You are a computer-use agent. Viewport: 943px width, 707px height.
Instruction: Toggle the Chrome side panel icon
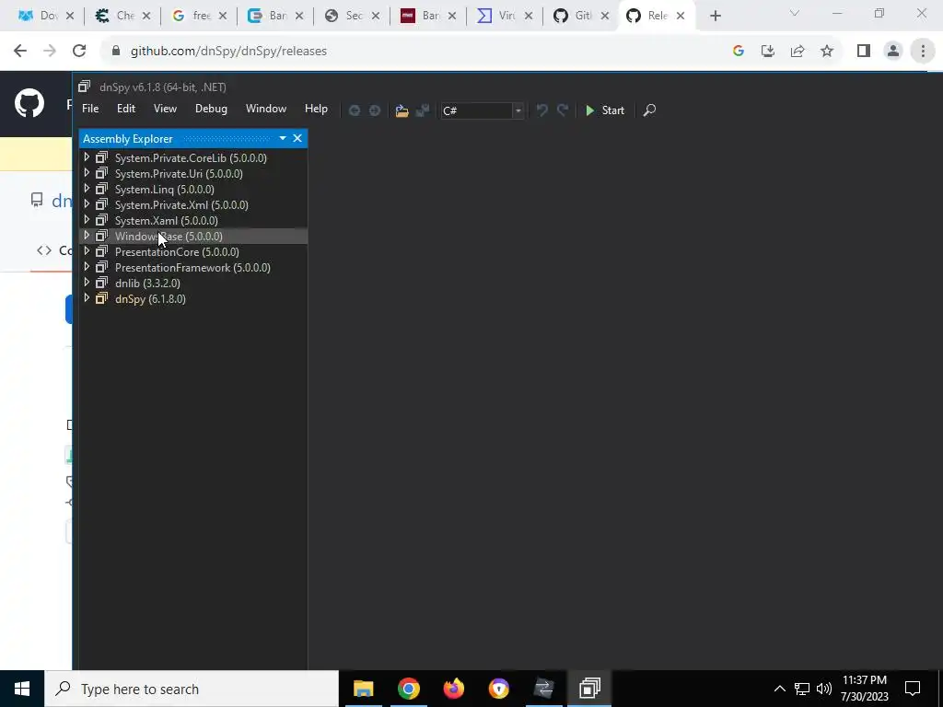(864, 52)
